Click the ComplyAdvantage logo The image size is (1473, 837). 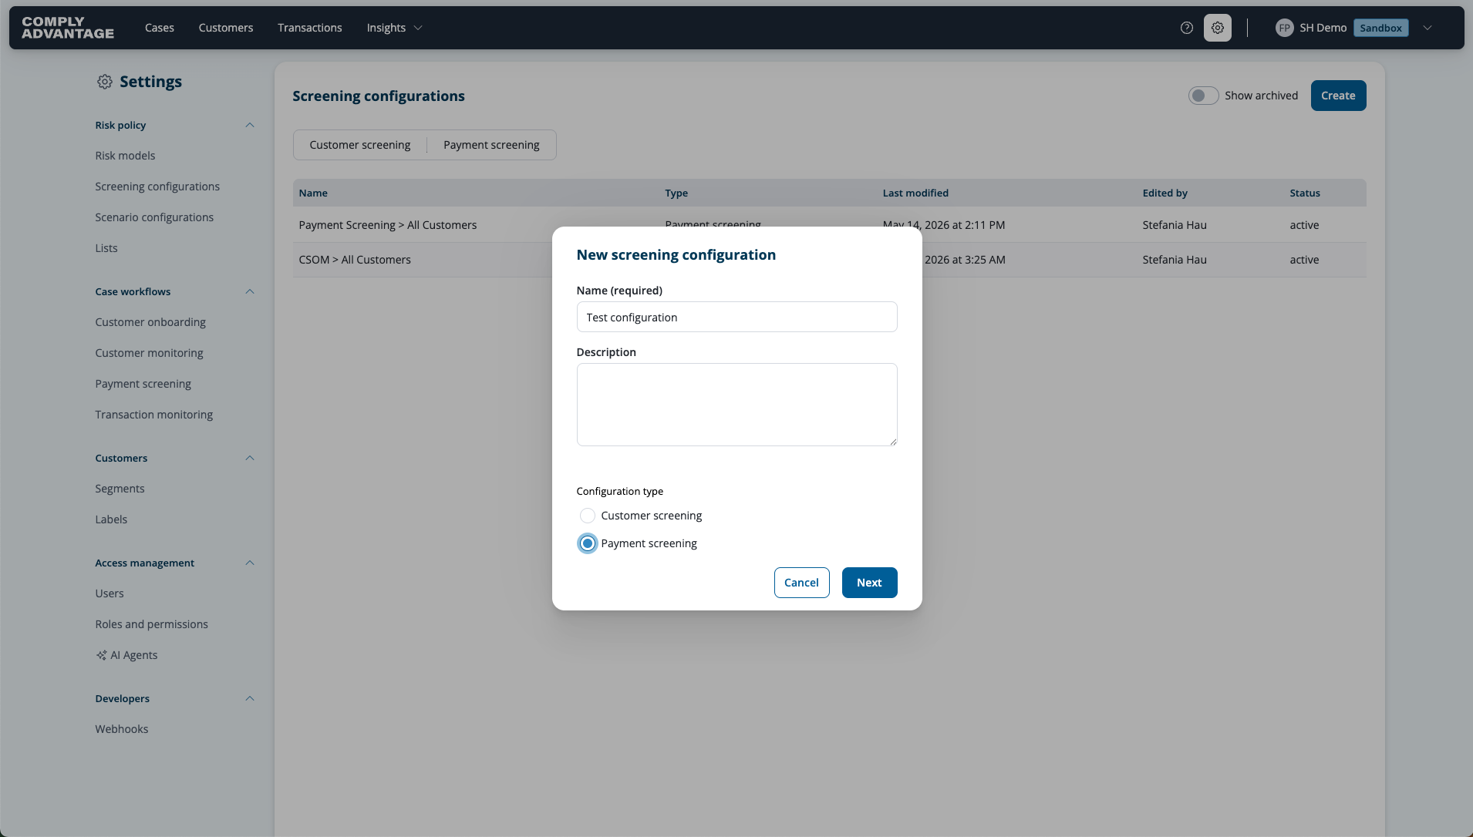click(68, 28)
